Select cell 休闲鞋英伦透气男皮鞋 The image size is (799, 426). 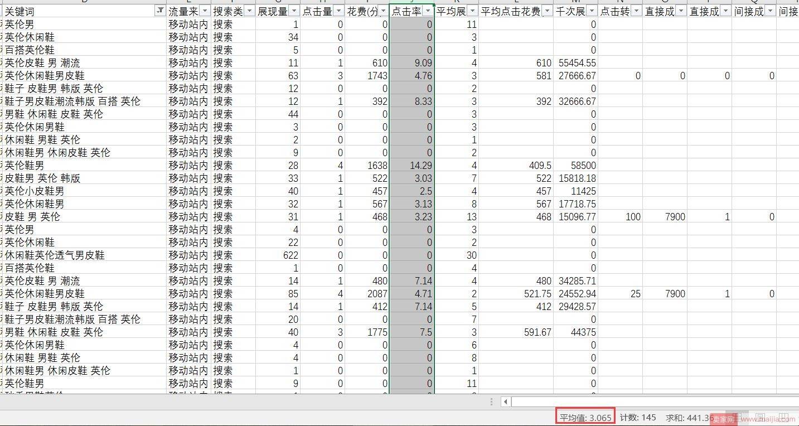(85, 255)
